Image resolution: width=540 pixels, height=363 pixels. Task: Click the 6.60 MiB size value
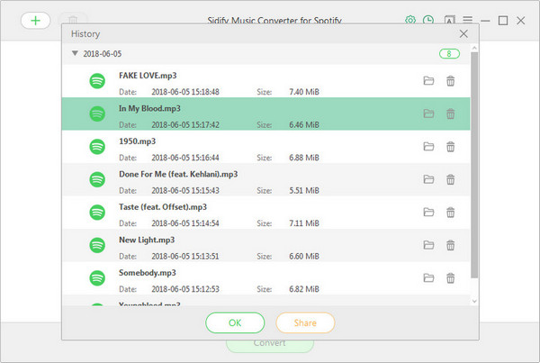(x=304, y=257)
